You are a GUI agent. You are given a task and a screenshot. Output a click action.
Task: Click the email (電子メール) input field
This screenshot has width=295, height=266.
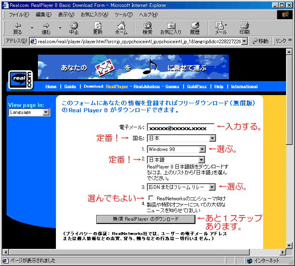(181, 127)
